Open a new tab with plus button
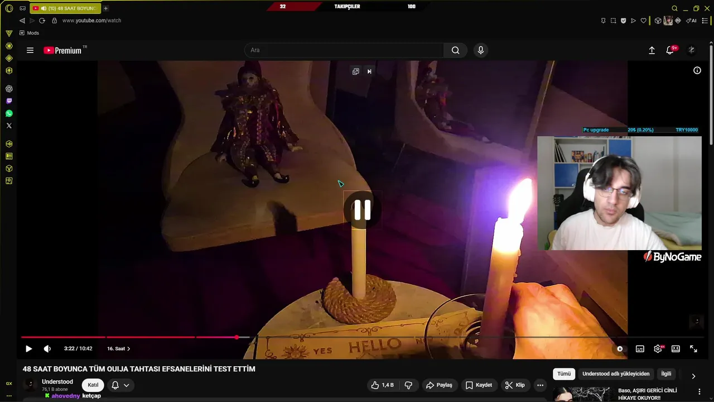 tap(105, 8)
